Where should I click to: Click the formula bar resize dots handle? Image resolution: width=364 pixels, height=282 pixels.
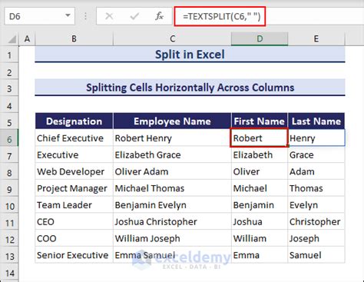pos(85,16)
